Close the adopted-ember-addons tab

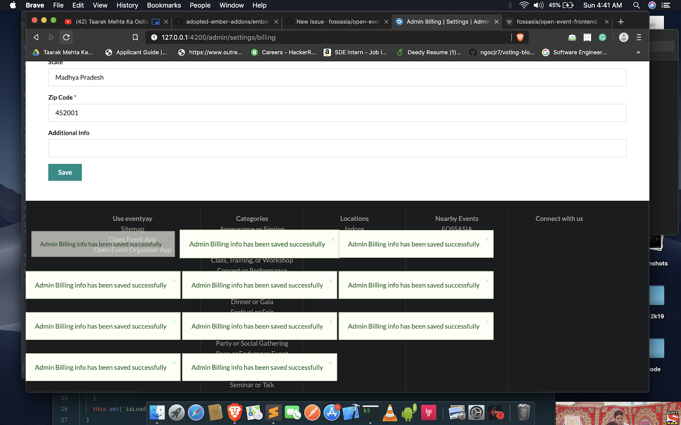point(276,22)
